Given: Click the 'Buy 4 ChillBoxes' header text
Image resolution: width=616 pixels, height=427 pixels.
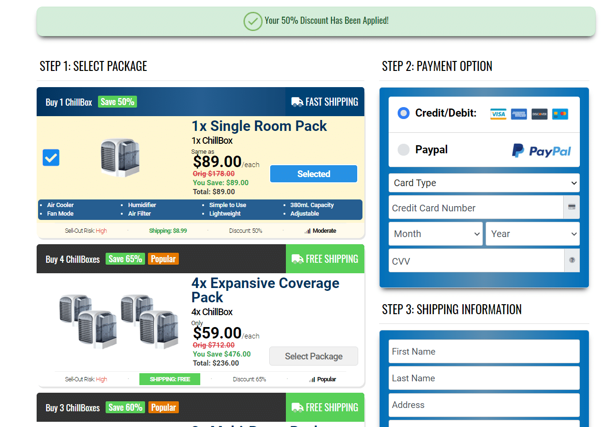Looking at the screenshot, I should tap(73, 259).
